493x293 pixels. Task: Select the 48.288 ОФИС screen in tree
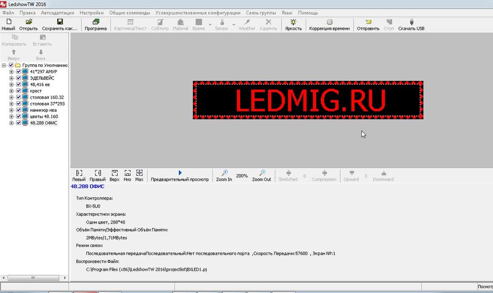pos(43,123)
